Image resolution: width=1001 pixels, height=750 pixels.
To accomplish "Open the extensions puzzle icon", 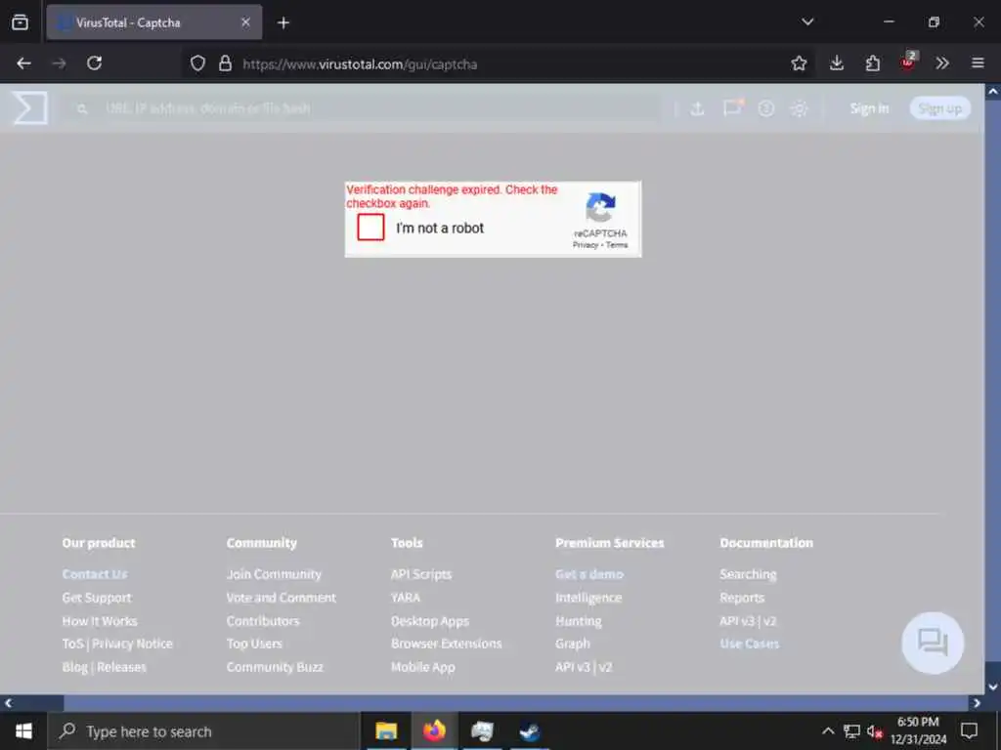I will click(x=873, y=63).
